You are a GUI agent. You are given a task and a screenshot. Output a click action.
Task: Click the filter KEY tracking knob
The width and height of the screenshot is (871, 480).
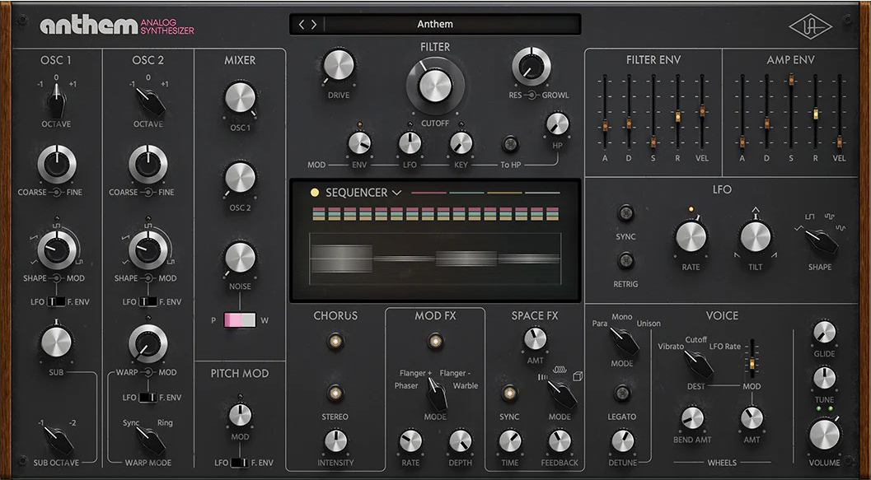[461, 143]
